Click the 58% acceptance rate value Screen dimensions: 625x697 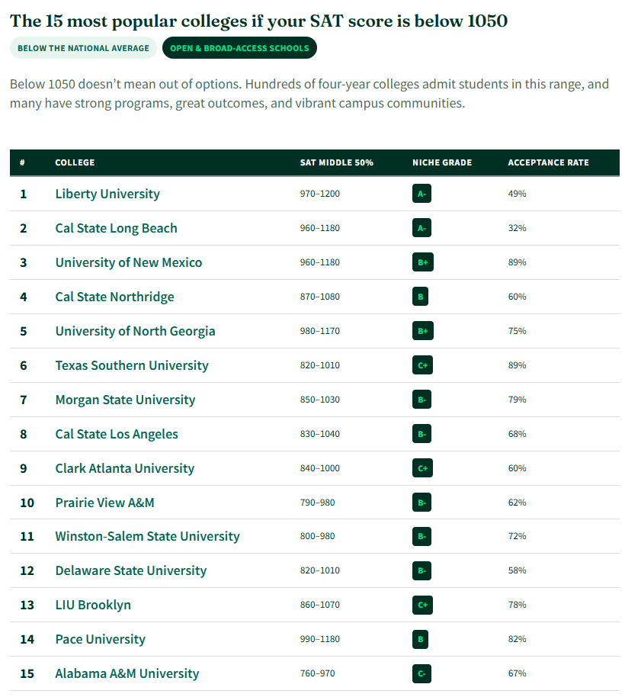click(517, 570)
